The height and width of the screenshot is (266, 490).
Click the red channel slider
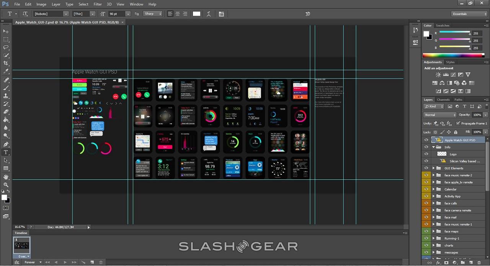454,33
